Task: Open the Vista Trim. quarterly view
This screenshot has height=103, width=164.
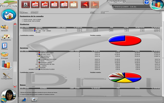Action: click(64, 5)
